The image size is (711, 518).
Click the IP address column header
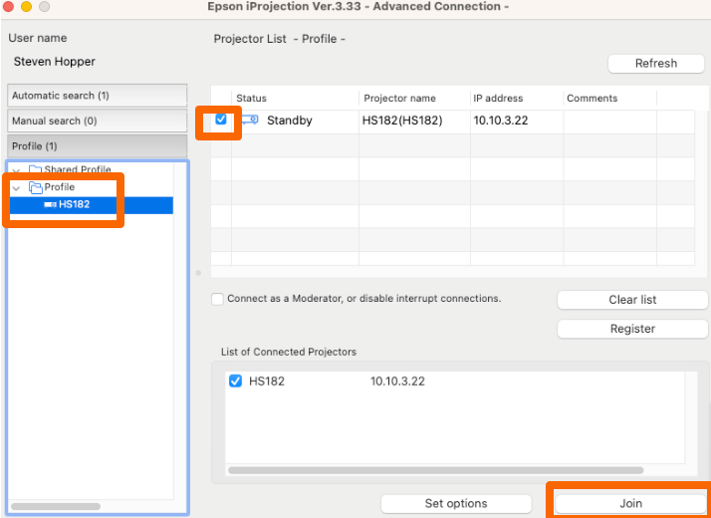[x=517, y=99]
